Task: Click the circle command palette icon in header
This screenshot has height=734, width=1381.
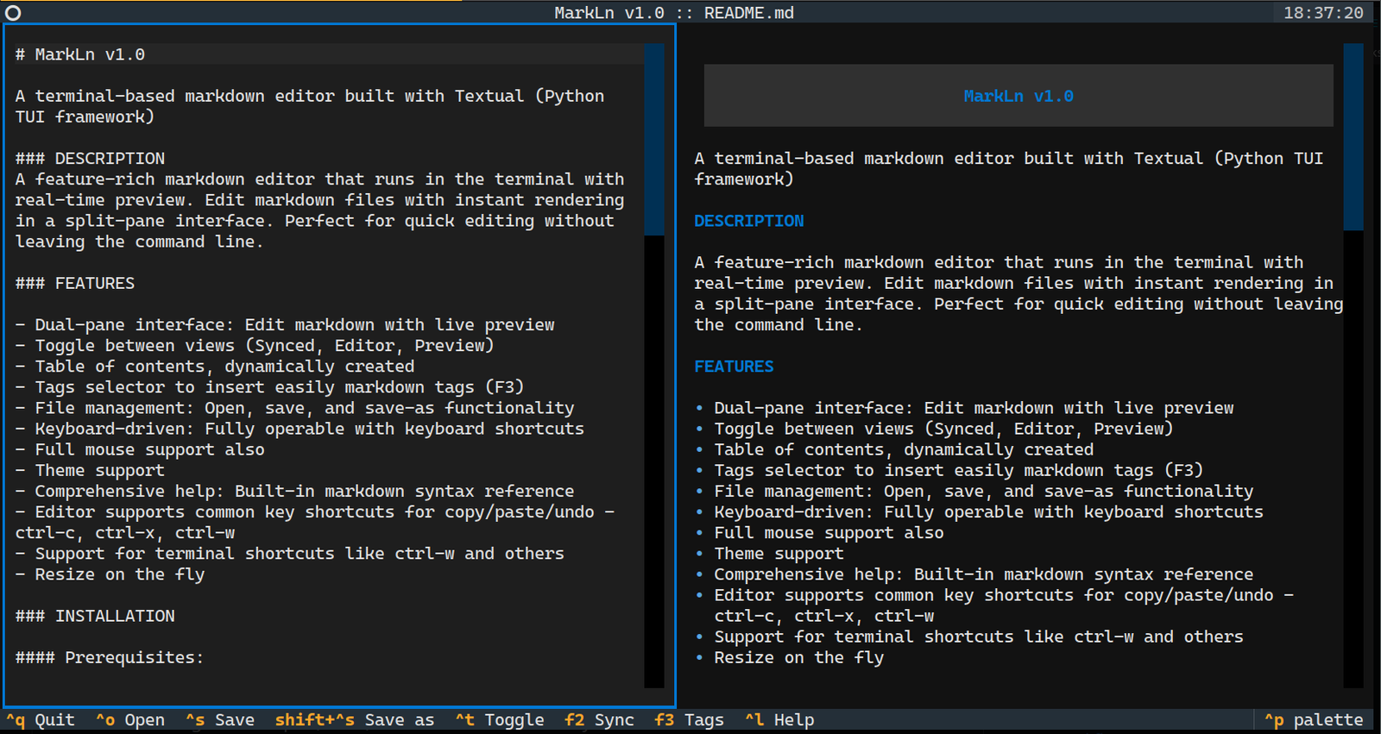Action: coord(13,13)
